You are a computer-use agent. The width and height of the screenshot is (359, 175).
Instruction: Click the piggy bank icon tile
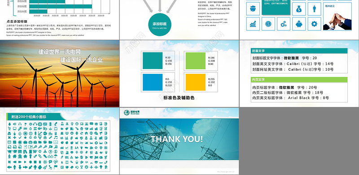[299, 24]
